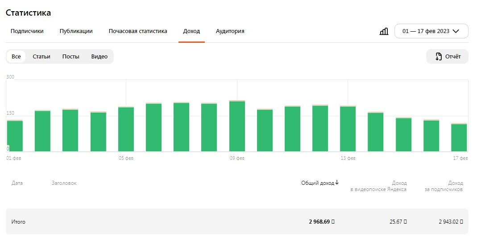Click the Дата column header
The image size is (477, 237).
click(17, 183)
